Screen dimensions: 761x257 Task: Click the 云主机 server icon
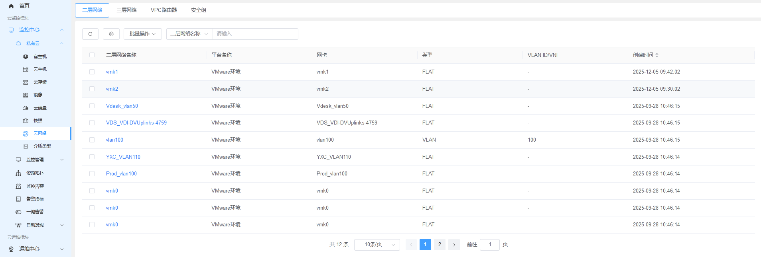[26, 69]
